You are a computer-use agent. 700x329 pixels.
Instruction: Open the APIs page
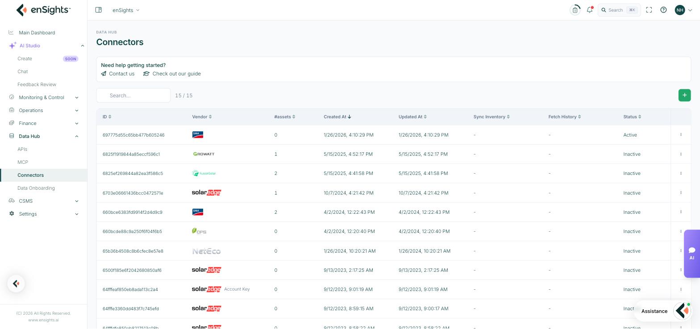(x=22, y=149)
